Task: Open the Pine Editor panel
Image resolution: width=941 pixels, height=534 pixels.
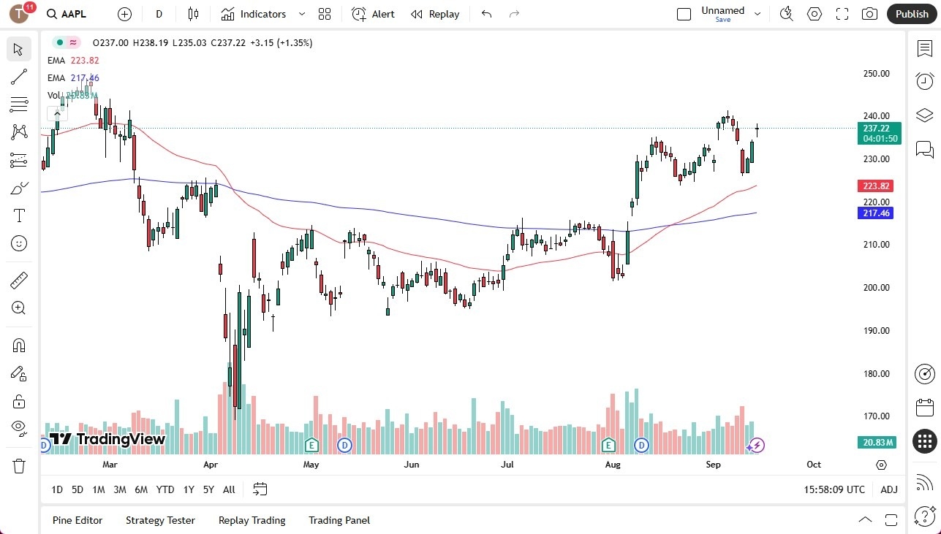Action: (x=78, y=520)
